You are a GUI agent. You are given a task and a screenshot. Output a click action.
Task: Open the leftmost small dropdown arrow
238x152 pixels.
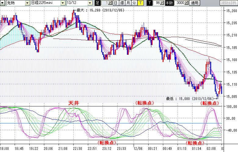tap(3, 3)
